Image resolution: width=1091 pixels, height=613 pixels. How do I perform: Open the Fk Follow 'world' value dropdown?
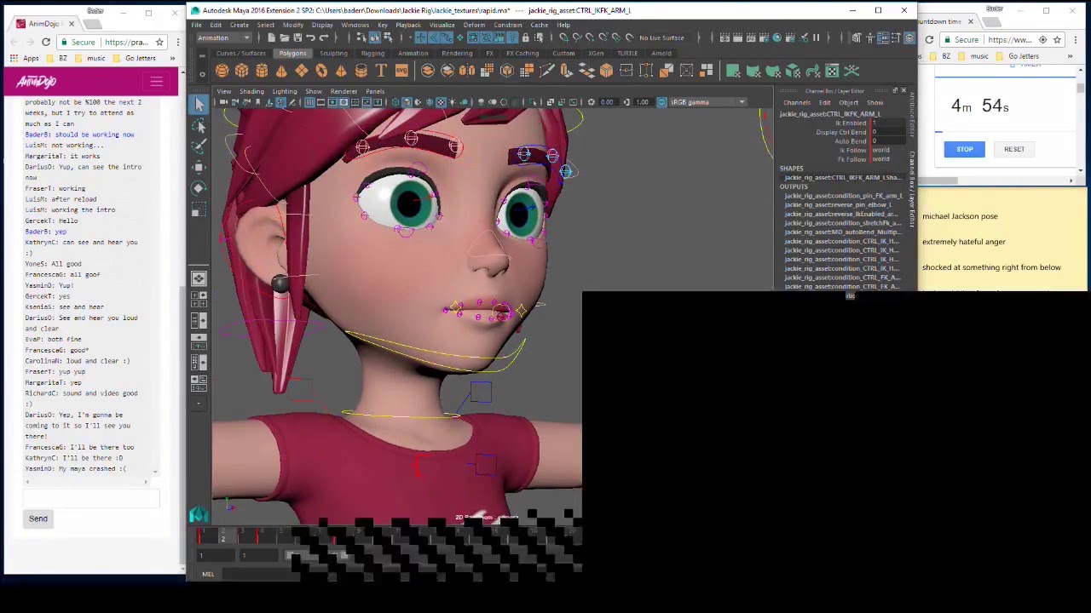(882, 159)
